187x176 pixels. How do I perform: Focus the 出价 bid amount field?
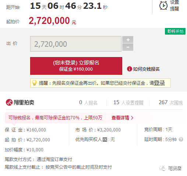coord(76,44)
